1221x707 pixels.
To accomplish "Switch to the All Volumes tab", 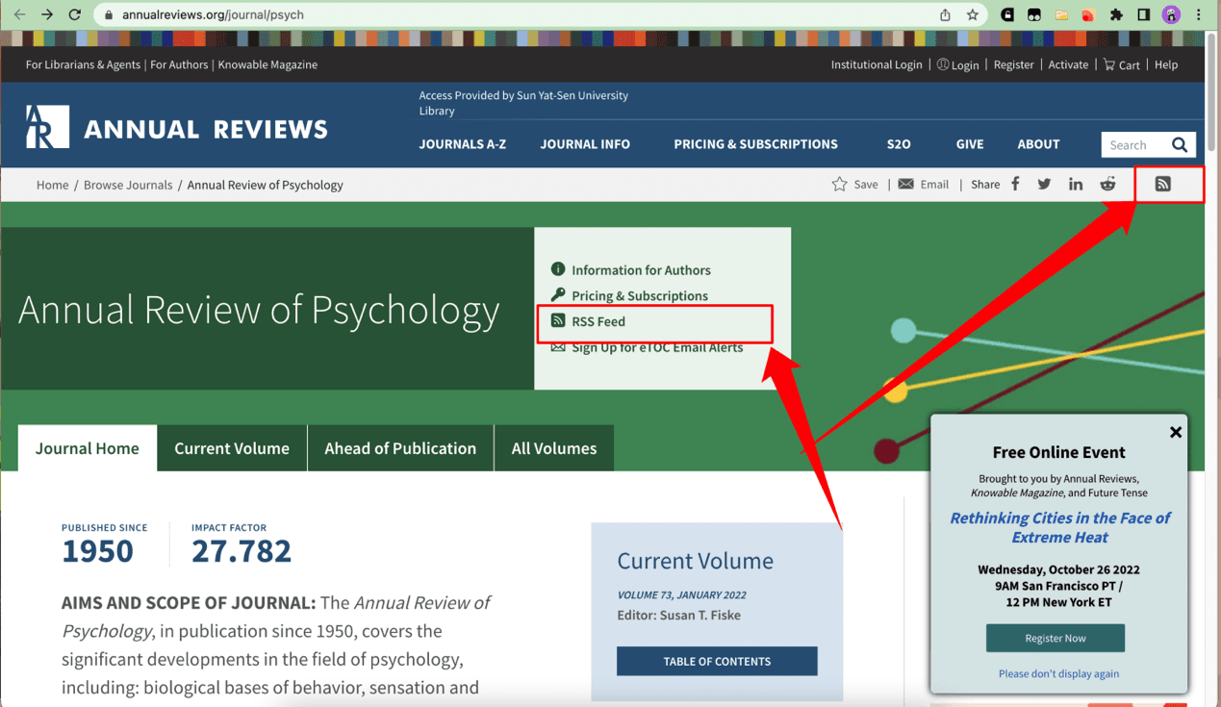I will pos(553,448).
